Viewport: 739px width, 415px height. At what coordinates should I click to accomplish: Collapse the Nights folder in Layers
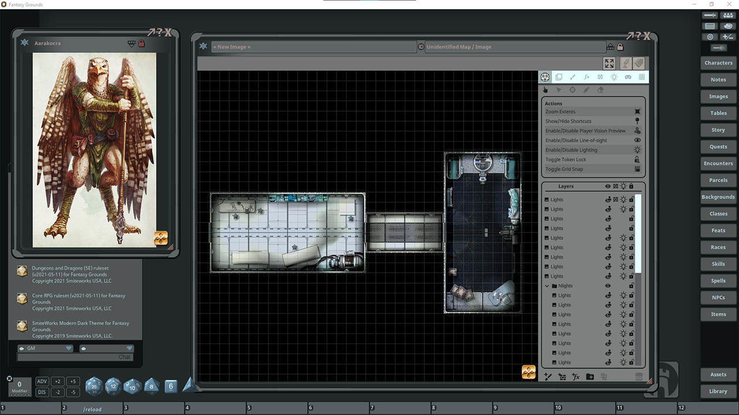point(546,285)
